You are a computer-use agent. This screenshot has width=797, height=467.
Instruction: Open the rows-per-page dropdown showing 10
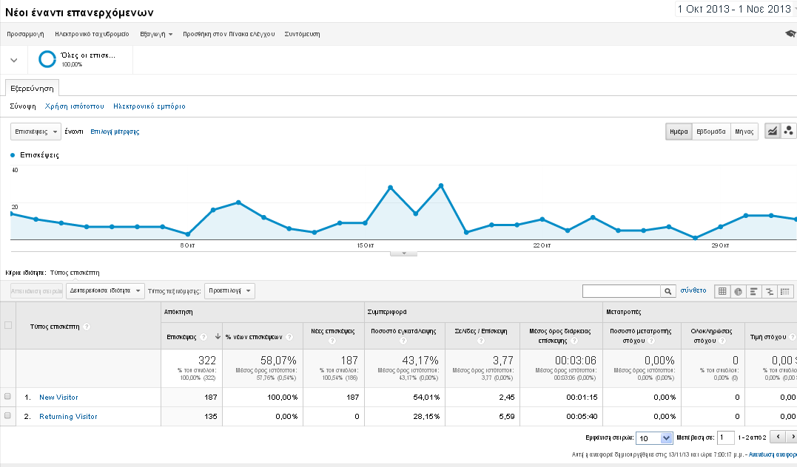655,437
